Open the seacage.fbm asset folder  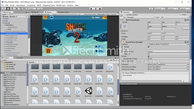point(35,68)
